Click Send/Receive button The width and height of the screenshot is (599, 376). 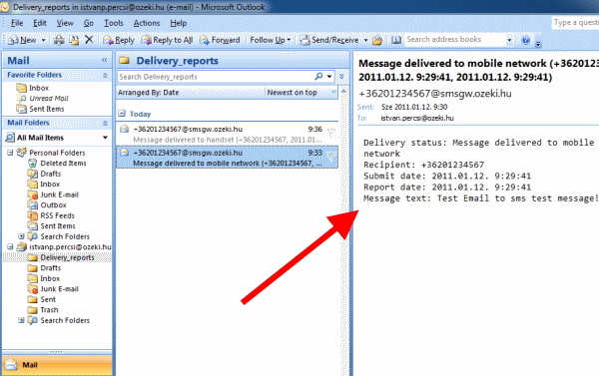click(328, 40)
